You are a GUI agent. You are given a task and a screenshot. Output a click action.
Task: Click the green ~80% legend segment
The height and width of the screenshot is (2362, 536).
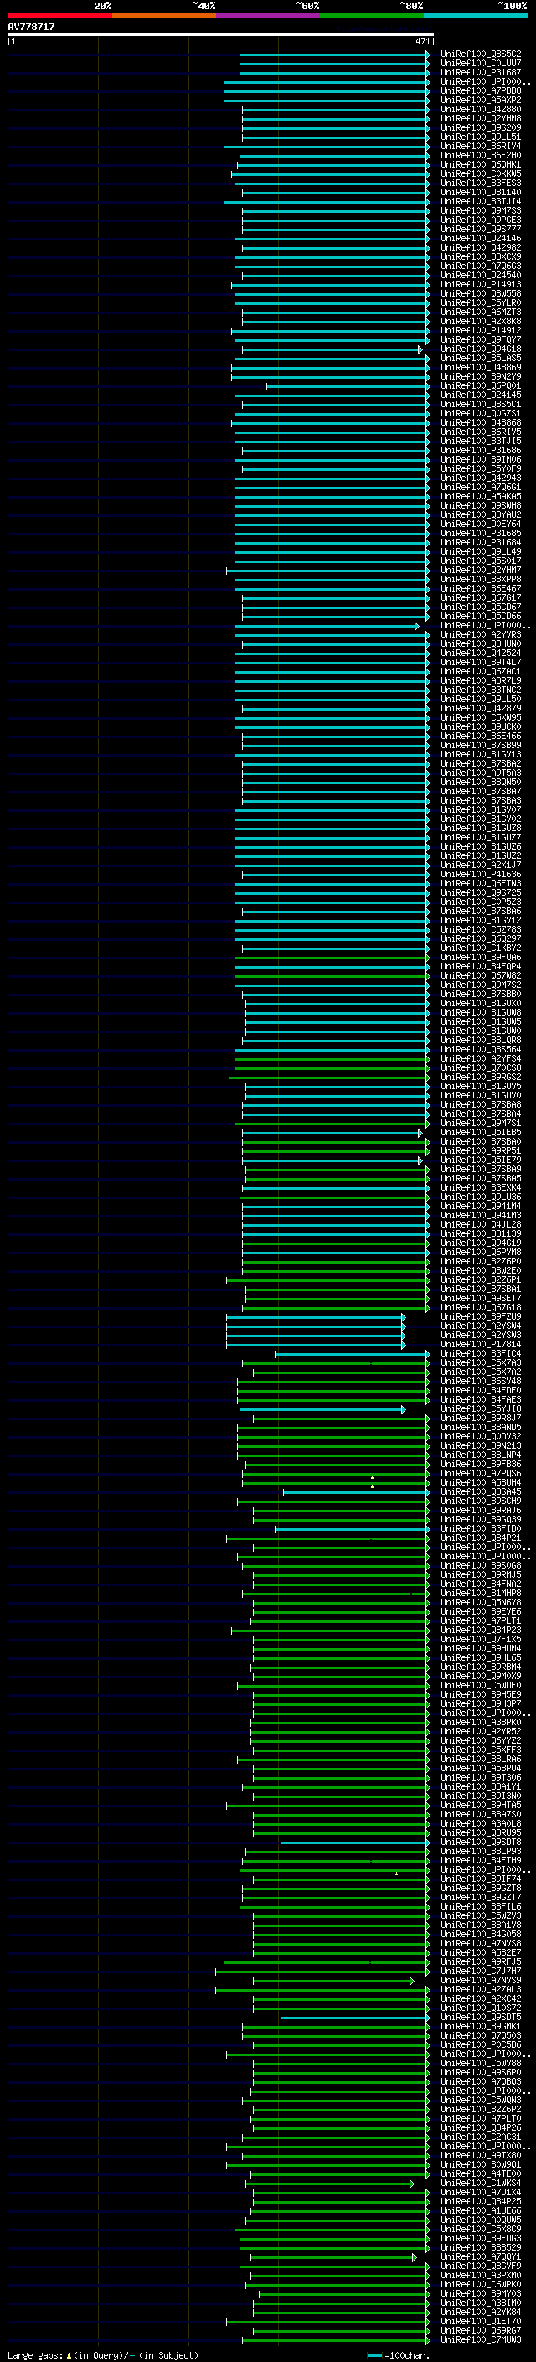pos(372,15)
